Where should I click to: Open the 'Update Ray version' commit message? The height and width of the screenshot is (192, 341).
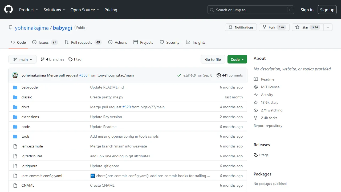point(106,117)
